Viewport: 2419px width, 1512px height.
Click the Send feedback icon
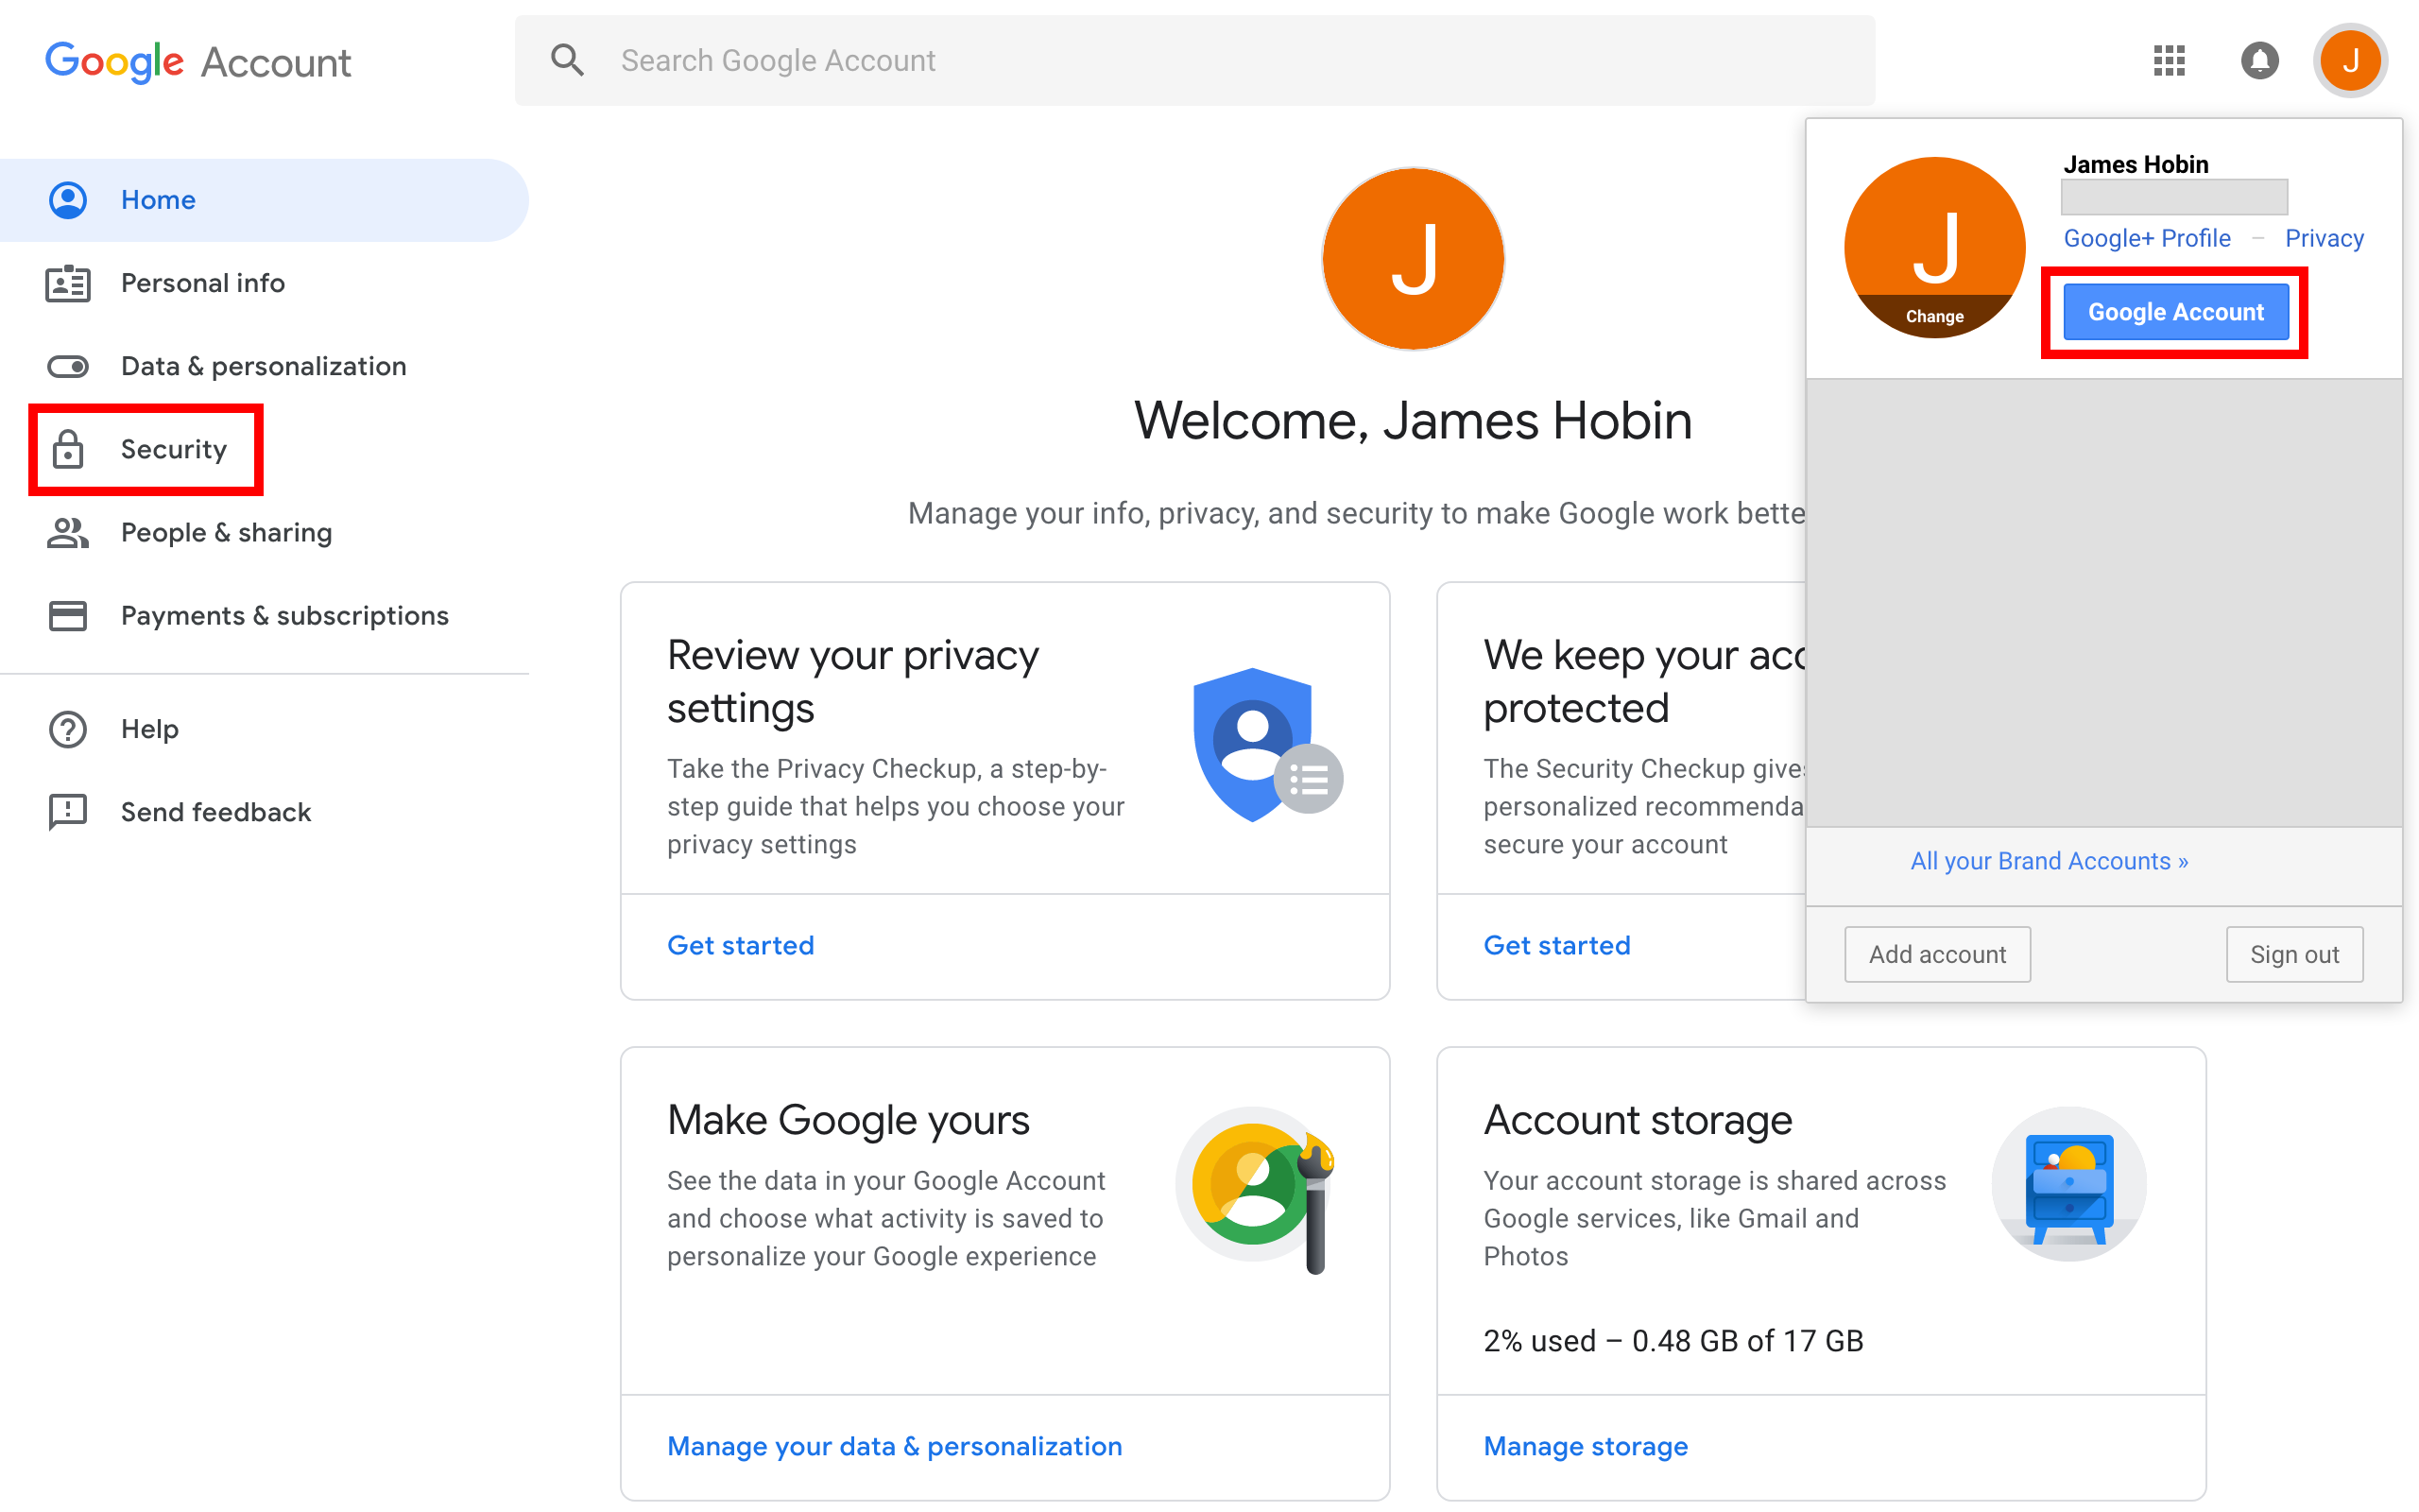(68, 812)
